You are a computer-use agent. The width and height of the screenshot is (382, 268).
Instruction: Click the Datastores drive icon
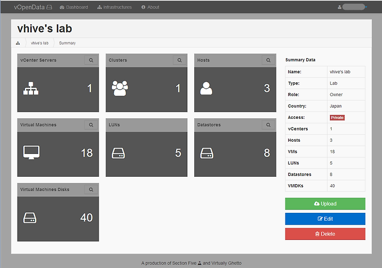[207, 153]
